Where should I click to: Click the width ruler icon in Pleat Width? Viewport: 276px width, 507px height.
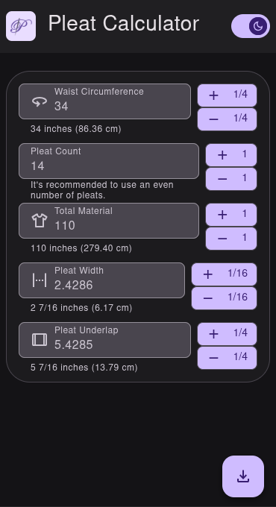click(40, 280)
